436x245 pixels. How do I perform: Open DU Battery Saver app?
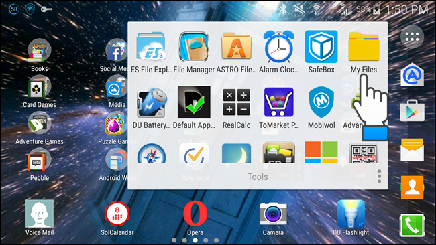coord(152,102)
